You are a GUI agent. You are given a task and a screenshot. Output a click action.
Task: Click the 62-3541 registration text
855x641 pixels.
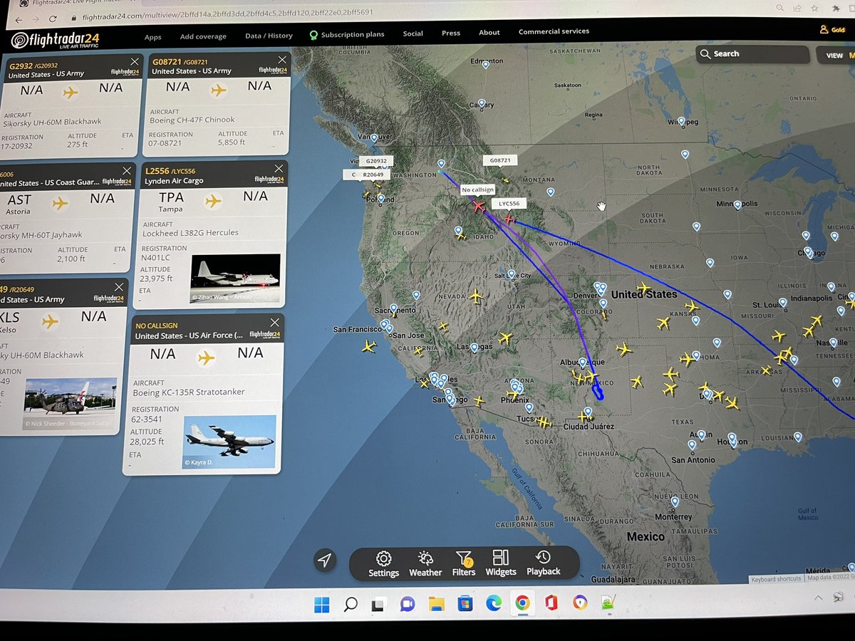tap(147, 419)
